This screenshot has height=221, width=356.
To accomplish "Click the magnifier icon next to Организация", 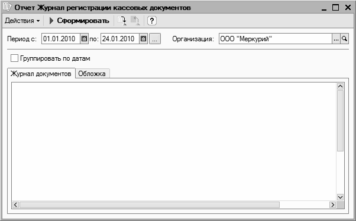I will click(x=344, y=39).
